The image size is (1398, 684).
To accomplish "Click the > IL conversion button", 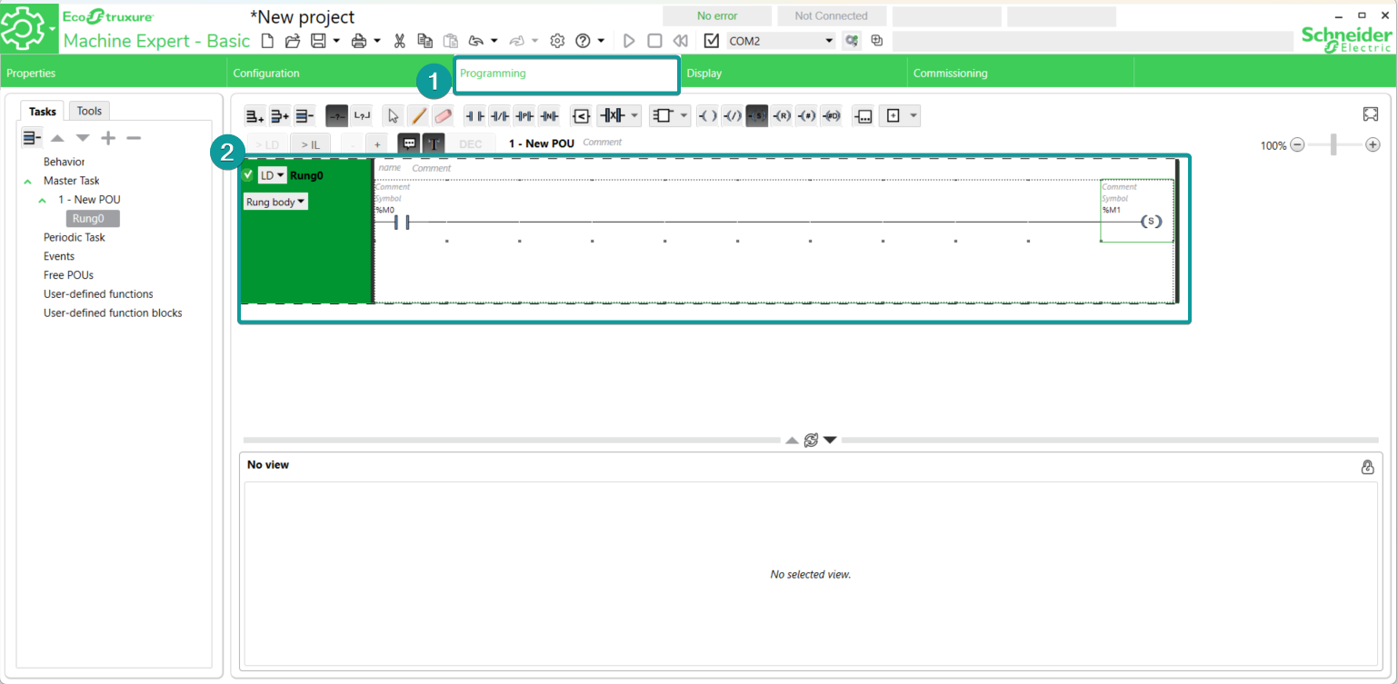I will click(x=310, y=144).
